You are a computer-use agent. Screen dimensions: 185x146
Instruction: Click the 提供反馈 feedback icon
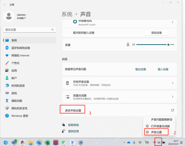pos(64,131)
